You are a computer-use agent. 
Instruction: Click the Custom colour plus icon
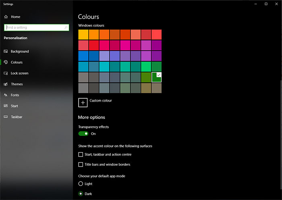point(83,102)
